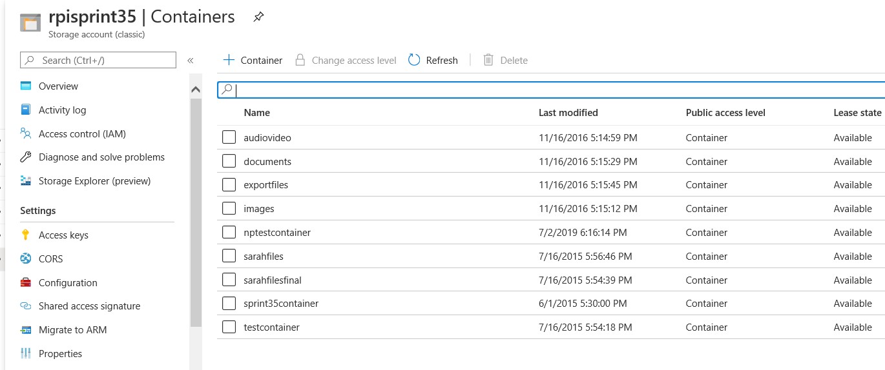The height and width of the screenshot is (370, 885).
Task: Open the documents container link
Action: (267, 162)
